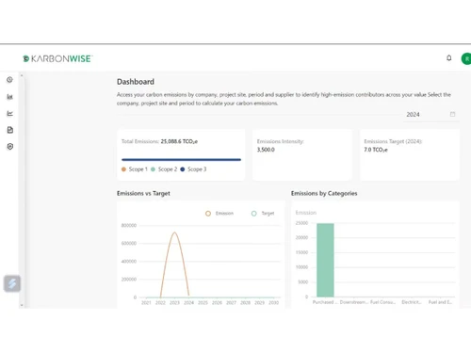Click the Fuel Consu... category axis label
The image size is (471, 353).
(x=382, y=302)
